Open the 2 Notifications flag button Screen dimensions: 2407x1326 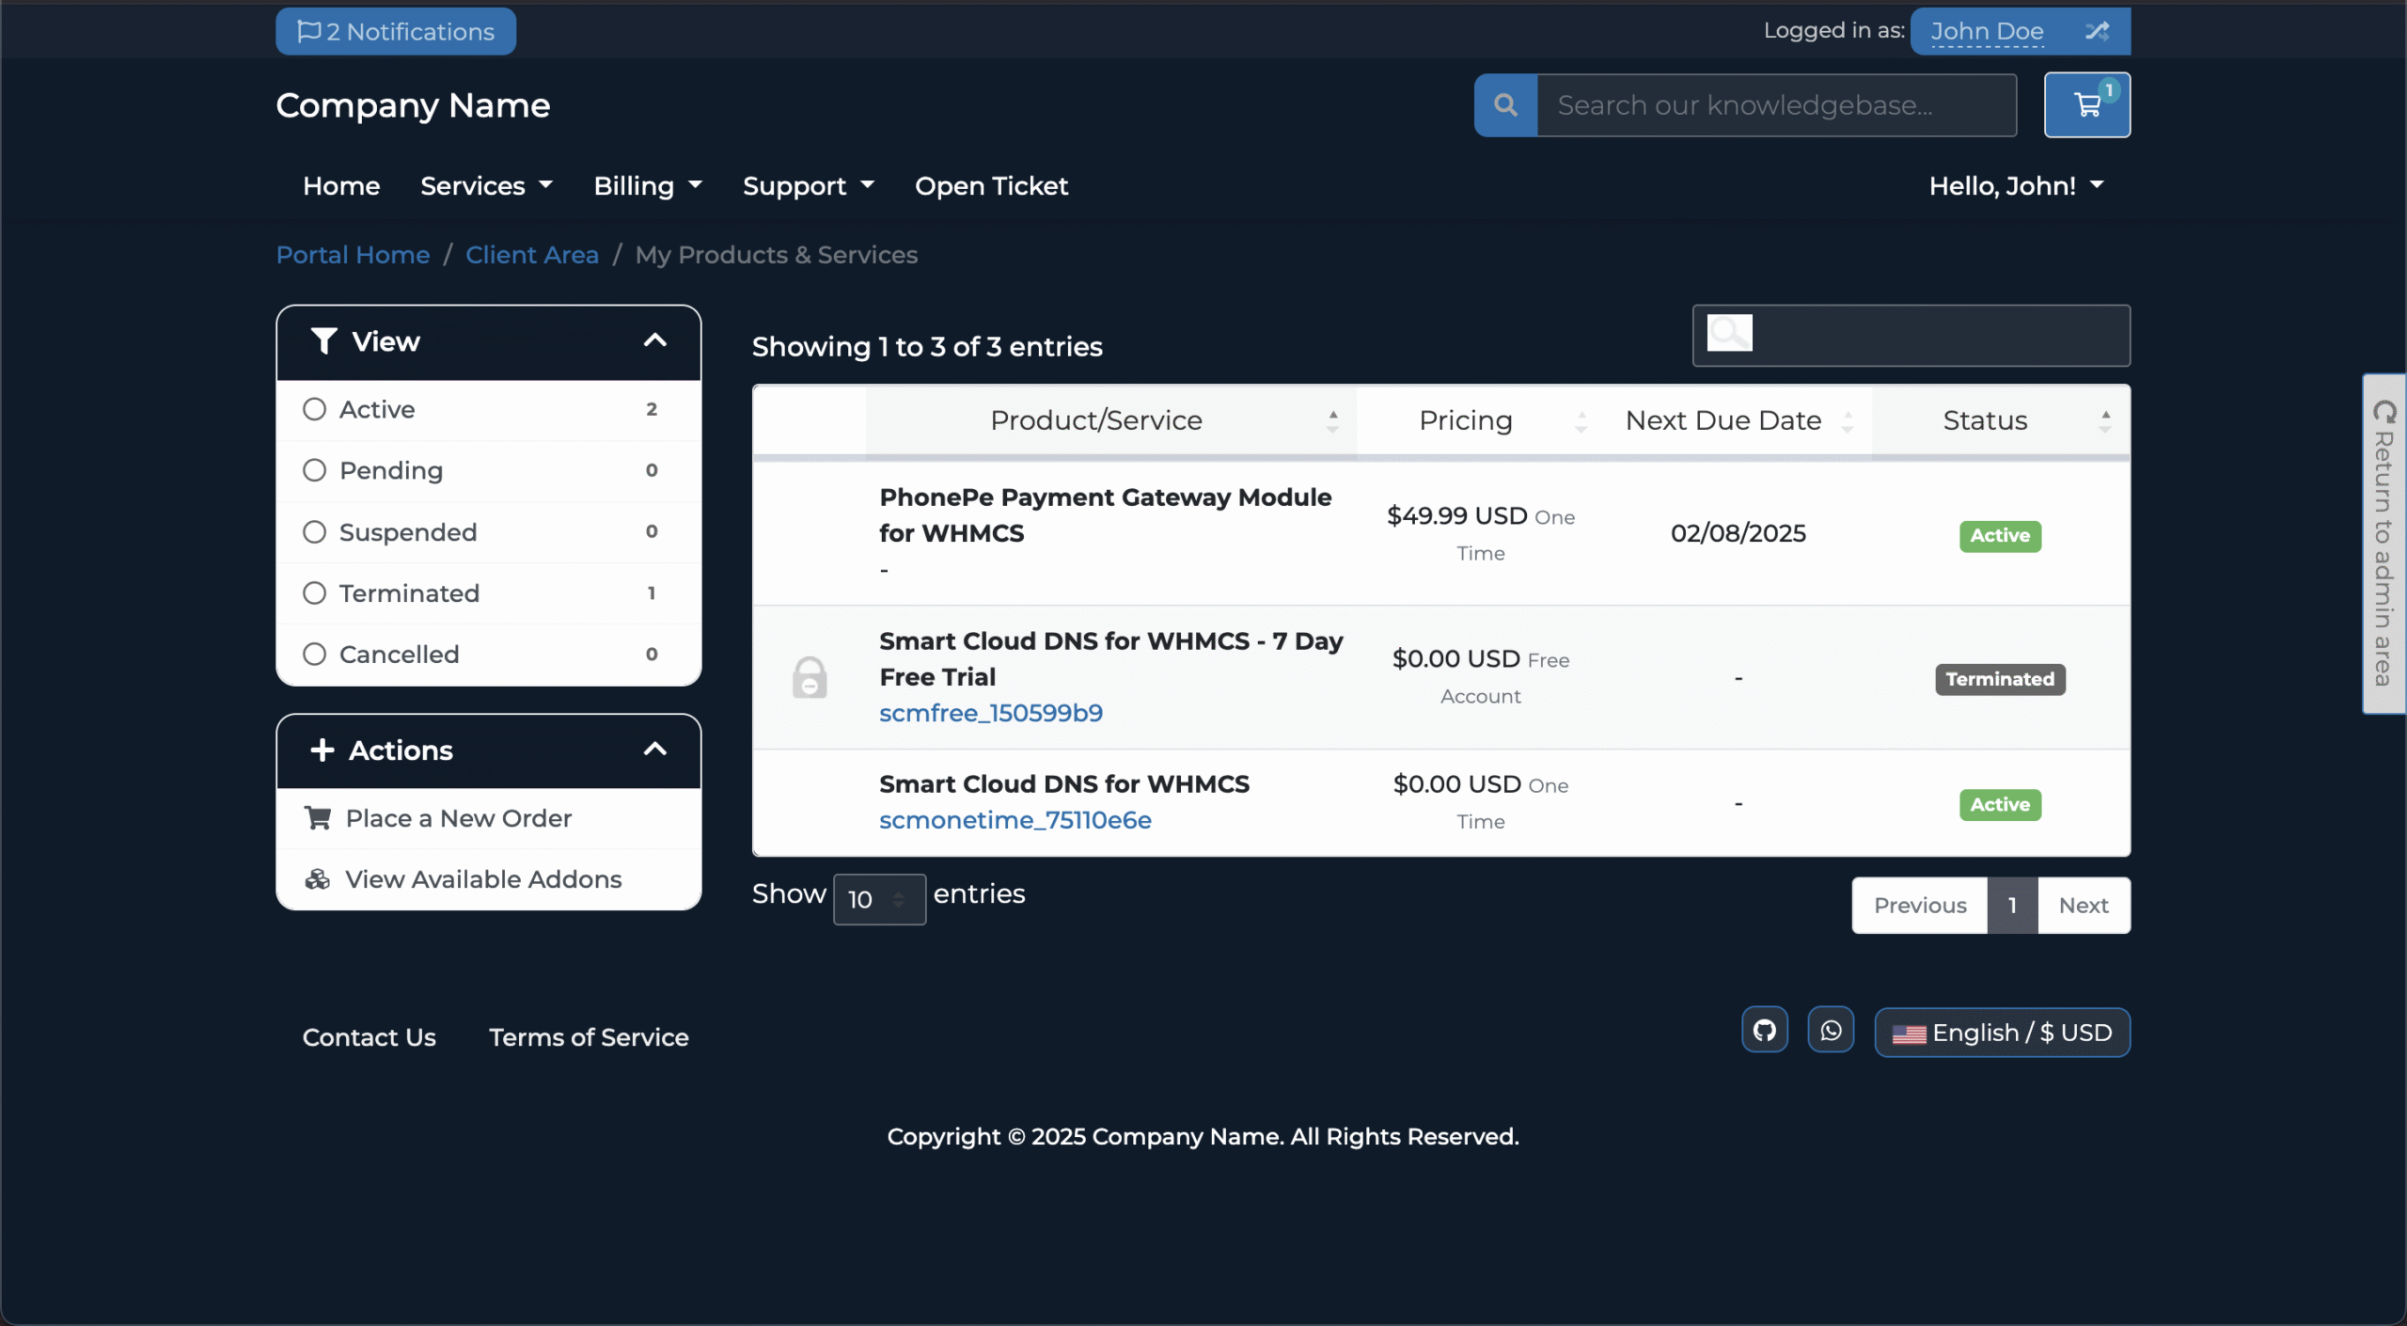(396, 31)
